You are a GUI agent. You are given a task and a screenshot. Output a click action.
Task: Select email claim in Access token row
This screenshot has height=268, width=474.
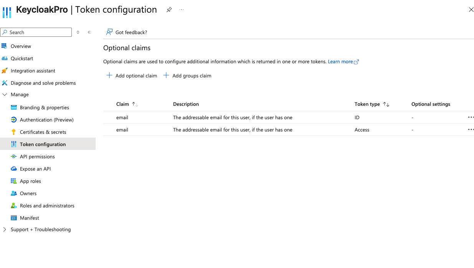(122, 130)
